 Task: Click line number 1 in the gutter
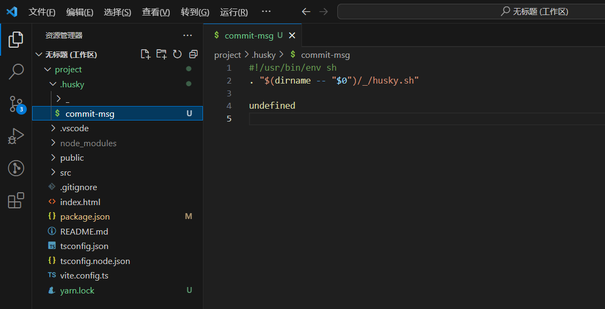(x=229, y=69)
